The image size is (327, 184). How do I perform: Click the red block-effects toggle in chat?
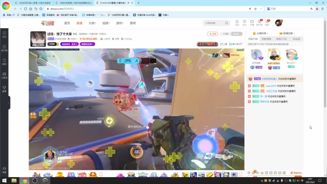[296, 173]
